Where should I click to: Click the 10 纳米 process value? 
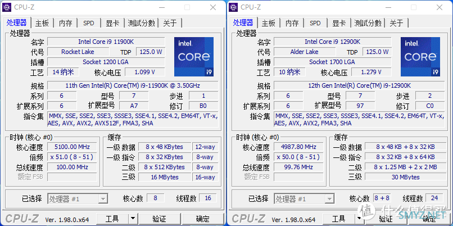pyautogui.click(x=289, y=72)
